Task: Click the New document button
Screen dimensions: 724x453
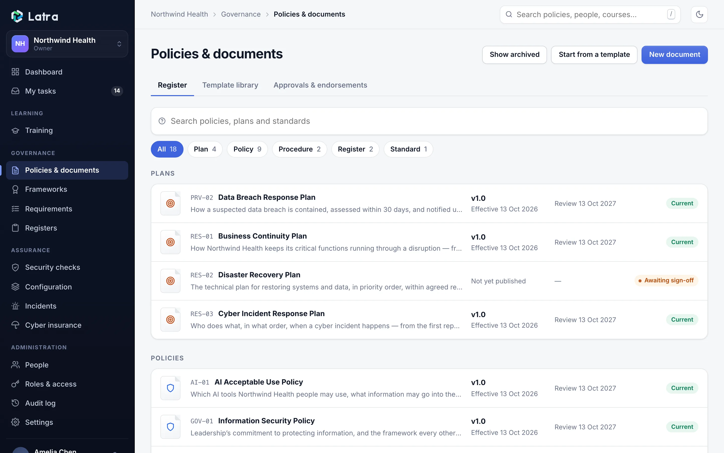Action: pyautogui.click(x=674, y=55)
